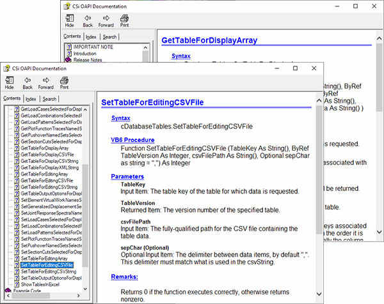This screenshot has height=304, width=384.
Task: Select GetTableForDisplayArray topic in tree
Action: [45, 148]
